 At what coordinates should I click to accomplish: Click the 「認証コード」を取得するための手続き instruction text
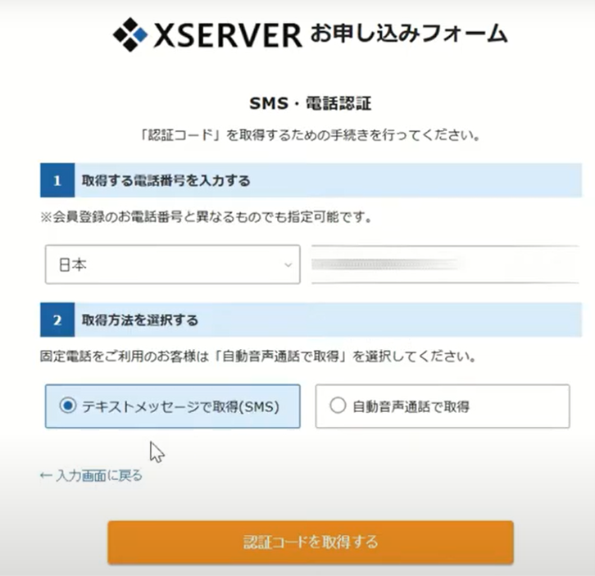coord(310,134)
